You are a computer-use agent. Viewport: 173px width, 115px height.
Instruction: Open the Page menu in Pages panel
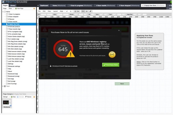click(x=5, y=8)
